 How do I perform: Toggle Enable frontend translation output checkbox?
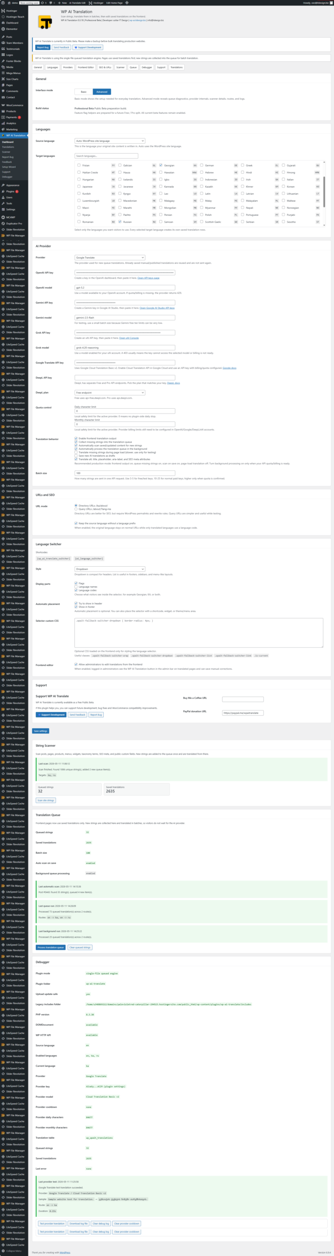click(76, 438)
